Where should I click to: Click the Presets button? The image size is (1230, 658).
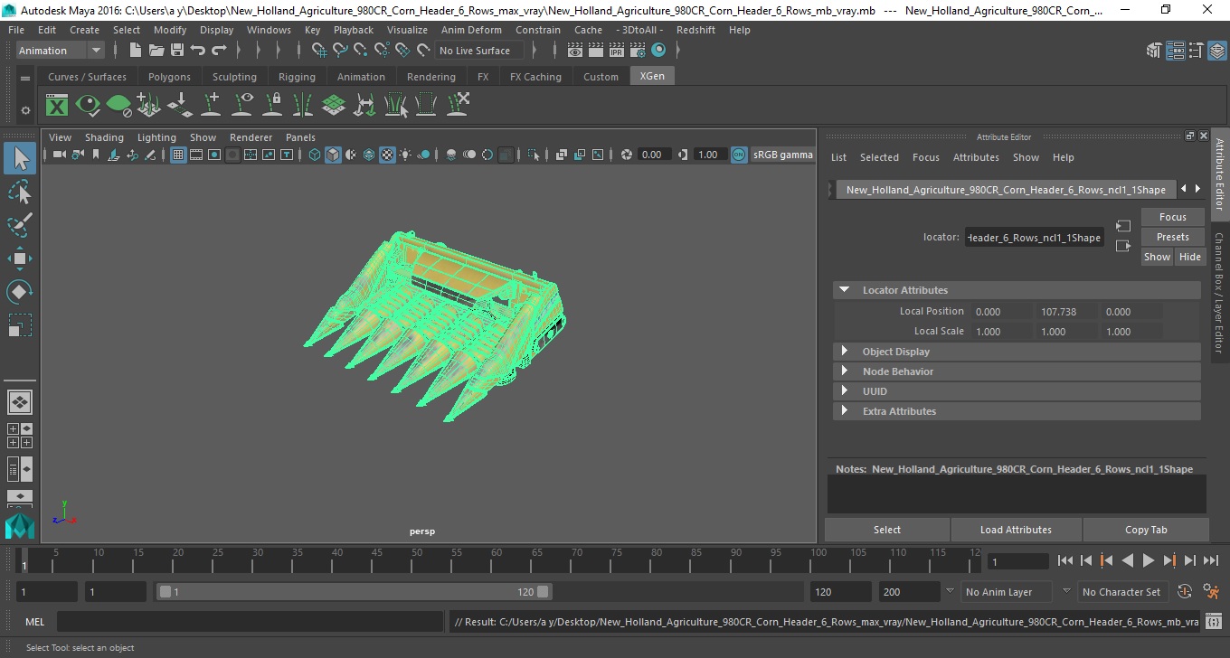1172,237
